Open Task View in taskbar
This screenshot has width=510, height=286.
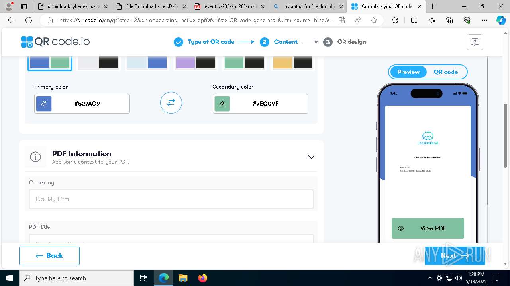pos(143,278)
